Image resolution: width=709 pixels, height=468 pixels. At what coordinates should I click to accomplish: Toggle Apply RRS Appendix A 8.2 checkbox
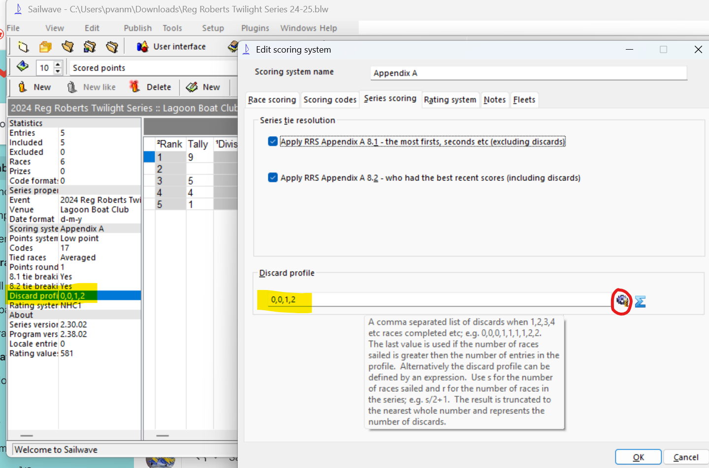[x=273, y=177]
